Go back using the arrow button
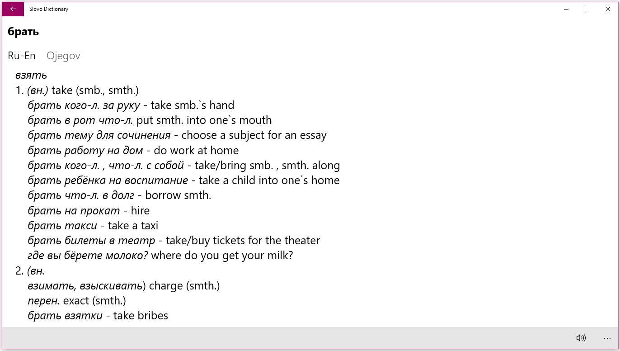The height and width of the screenshot is (351, 620). tap(13, 9)
